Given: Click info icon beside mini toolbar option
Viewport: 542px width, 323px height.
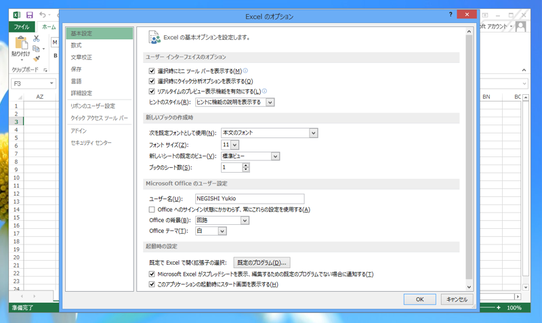Looking at the screenshot, I should click(245, 70).
